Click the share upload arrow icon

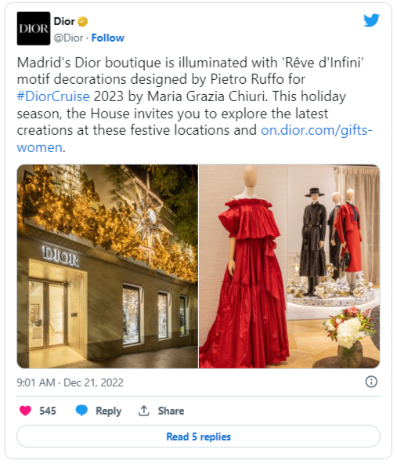144,411
